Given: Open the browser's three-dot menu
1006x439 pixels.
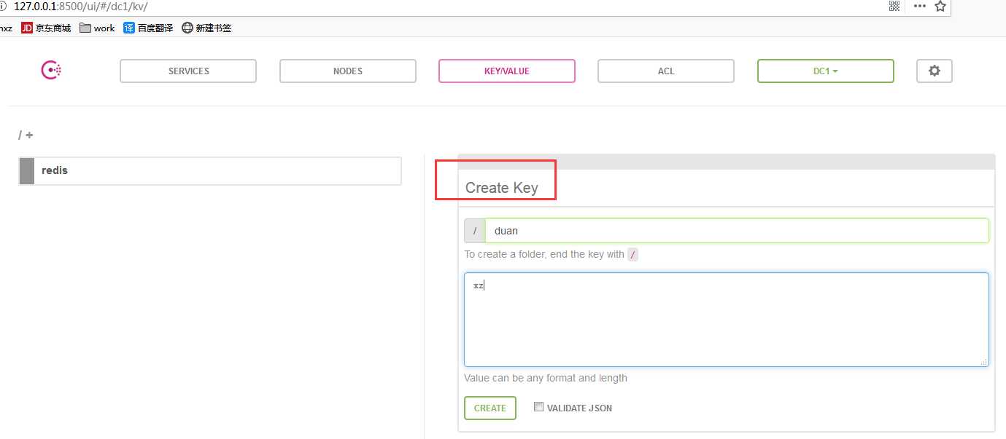Looking at the screenshot, I should coord(919,6).
